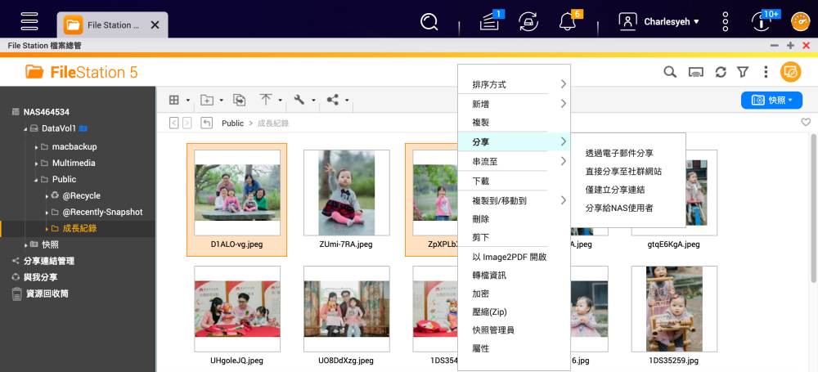Open the QTS main hamburger menu

coord(29,21)
